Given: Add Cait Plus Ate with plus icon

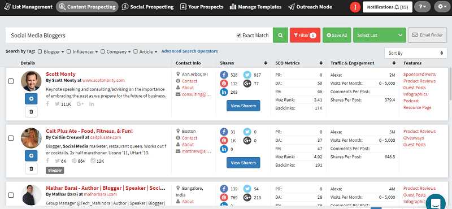Looking at the screenshot, I should tap(31, 156).
